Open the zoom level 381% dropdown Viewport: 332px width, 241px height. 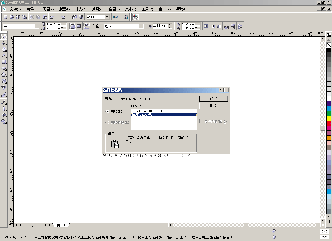pos(107,17)
